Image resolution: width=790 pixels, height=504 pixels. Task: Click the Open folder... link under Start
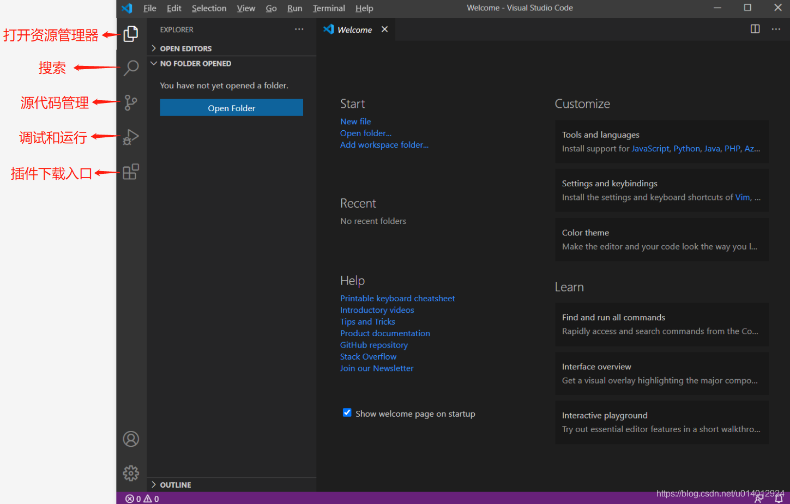[366, 133]
